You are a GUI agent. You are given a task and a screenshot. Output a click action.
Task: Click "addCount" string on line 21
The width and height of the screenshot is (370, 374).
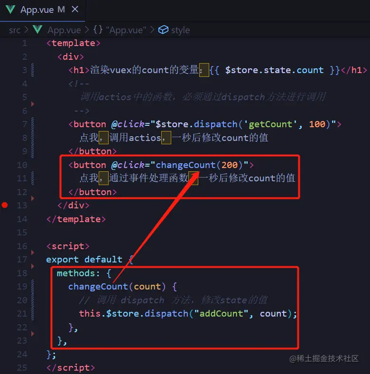(221, 314)
